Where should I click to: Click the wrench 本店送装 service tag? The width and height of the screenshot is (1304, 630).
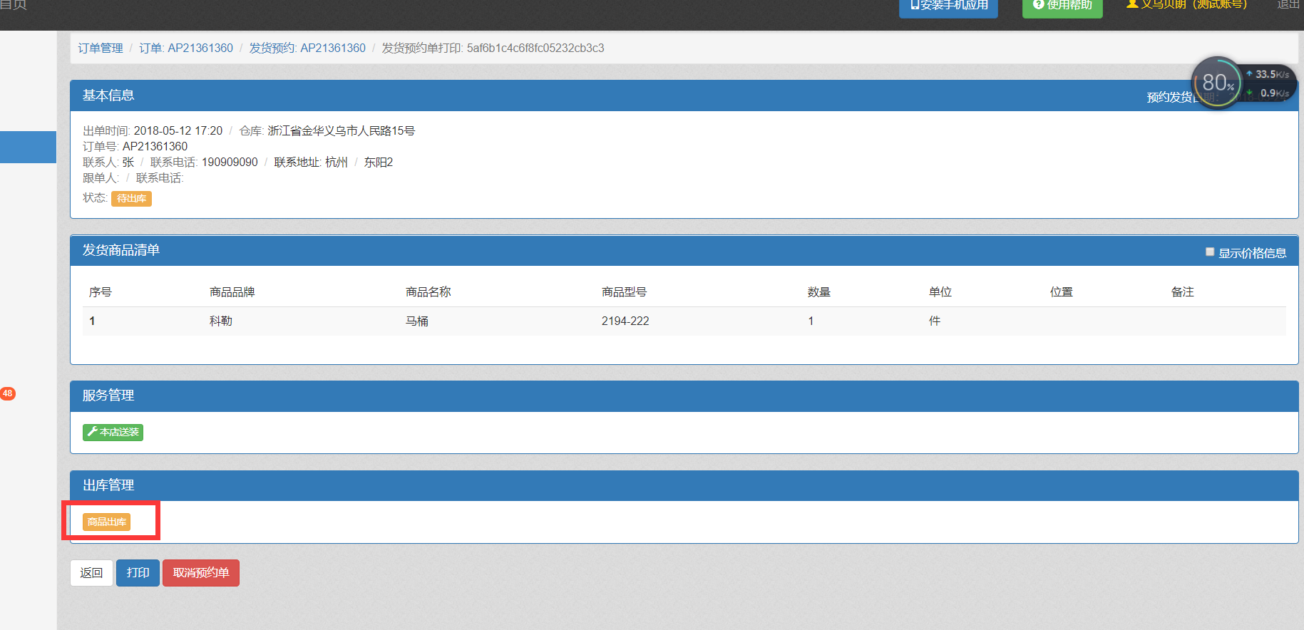coord(113,433)
